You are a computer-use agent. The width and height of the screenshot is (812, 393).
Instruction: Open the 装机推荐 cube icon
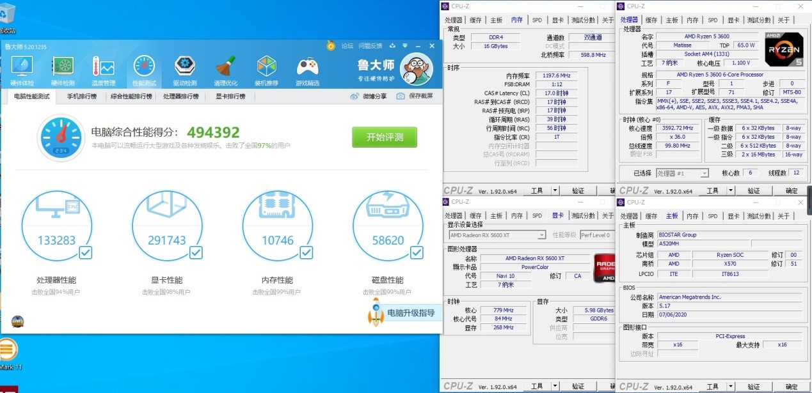266,66
